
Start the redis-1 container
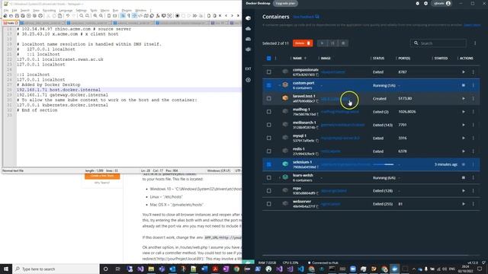(x=464, y=151)
